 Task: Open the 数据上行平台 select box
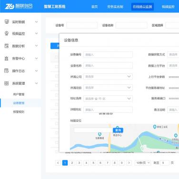(173, 66)
